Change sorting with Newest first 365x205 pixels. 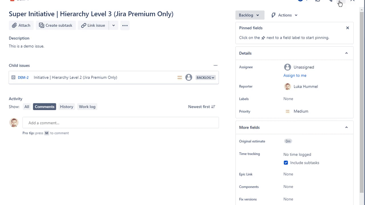point(202,106)
